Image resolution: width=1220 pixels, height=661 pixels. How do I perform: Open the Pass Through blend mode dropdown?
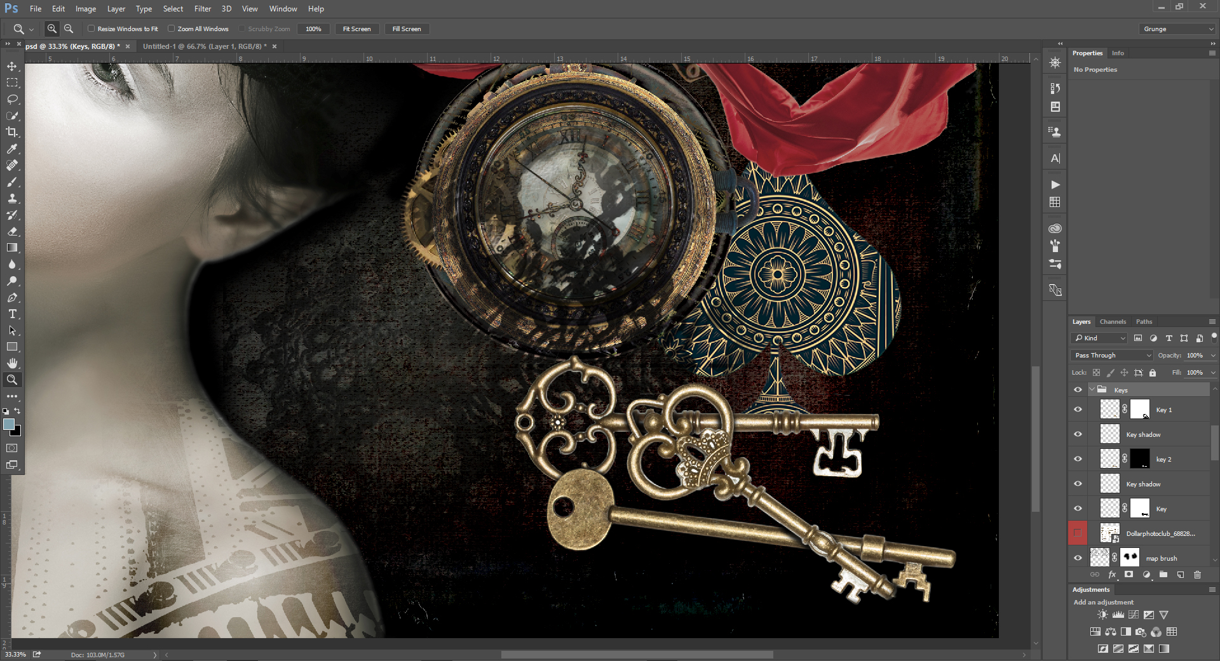(1111, 355)
